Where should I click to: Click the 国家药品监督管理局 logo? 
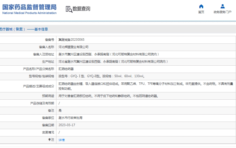click(29, 7)
